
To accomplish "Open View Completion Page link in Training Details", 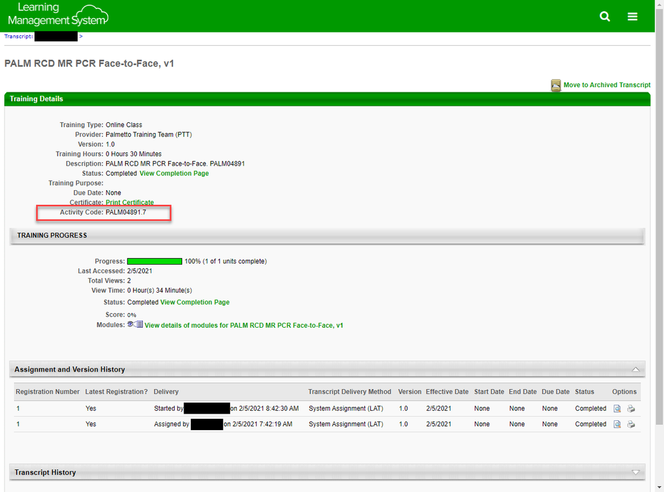I will [x=174, y=174].
